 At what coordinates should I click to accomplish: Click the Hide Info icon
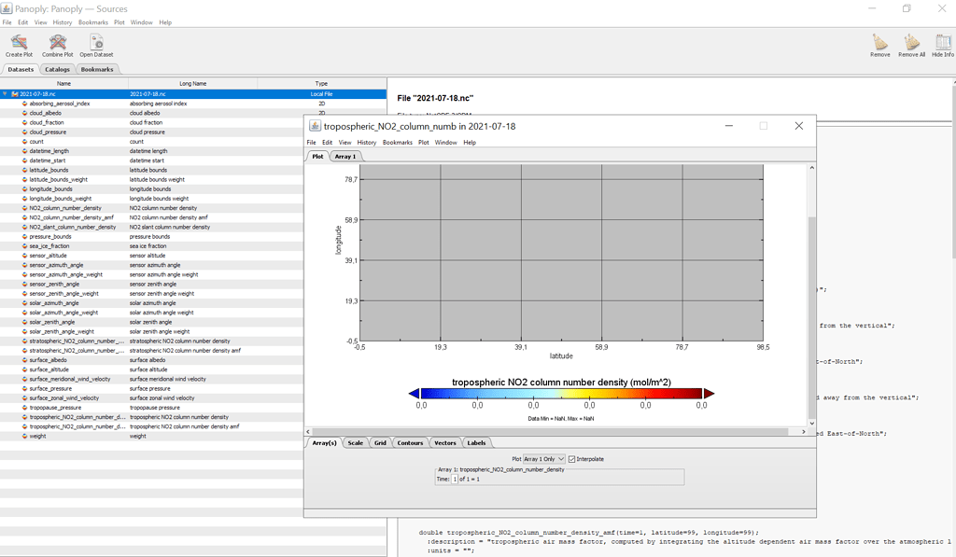click(x=942, y=43)
